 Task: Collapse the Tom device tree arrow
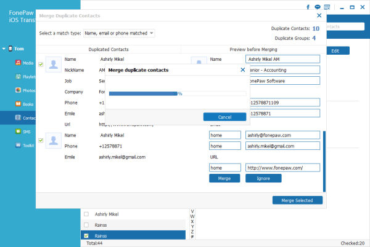point(4,49)
